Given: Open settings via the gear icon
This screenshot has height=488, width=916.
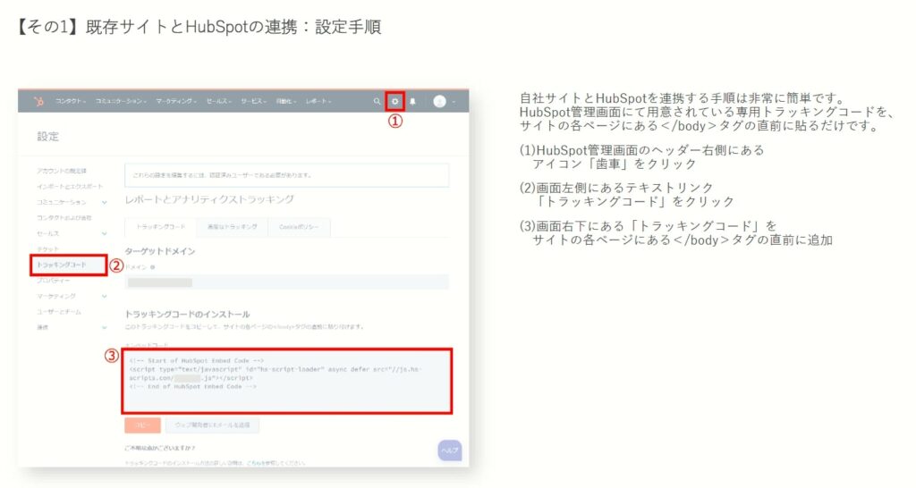Looking at the screenshot, I should pyautogui.click(x=394, y=102).
